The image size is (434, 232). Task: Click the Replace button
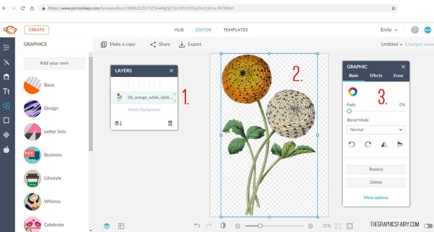point(376,169)
